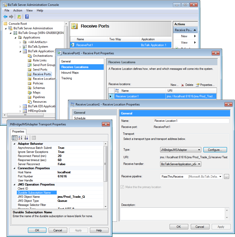Click the Back arrow toolbar icon
This screenshot has width=235, height=237.
click(5, 17)
